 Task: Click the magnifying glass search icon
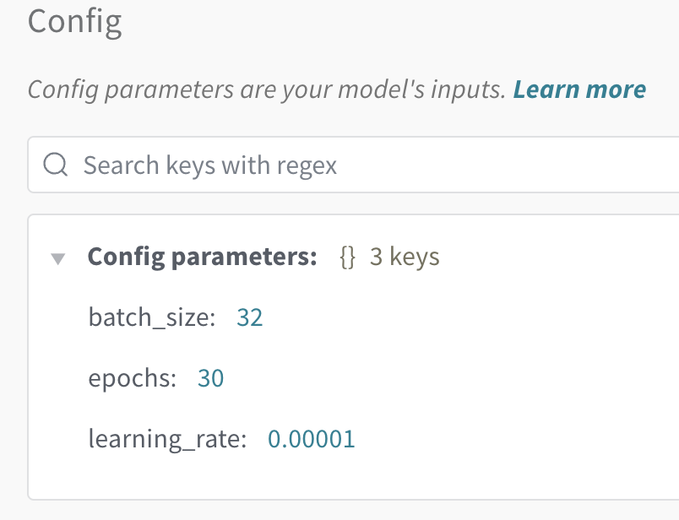[x=55, y=165]
